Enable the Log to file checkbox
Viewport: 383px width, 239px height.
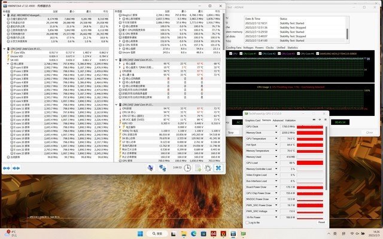[247, 222]
